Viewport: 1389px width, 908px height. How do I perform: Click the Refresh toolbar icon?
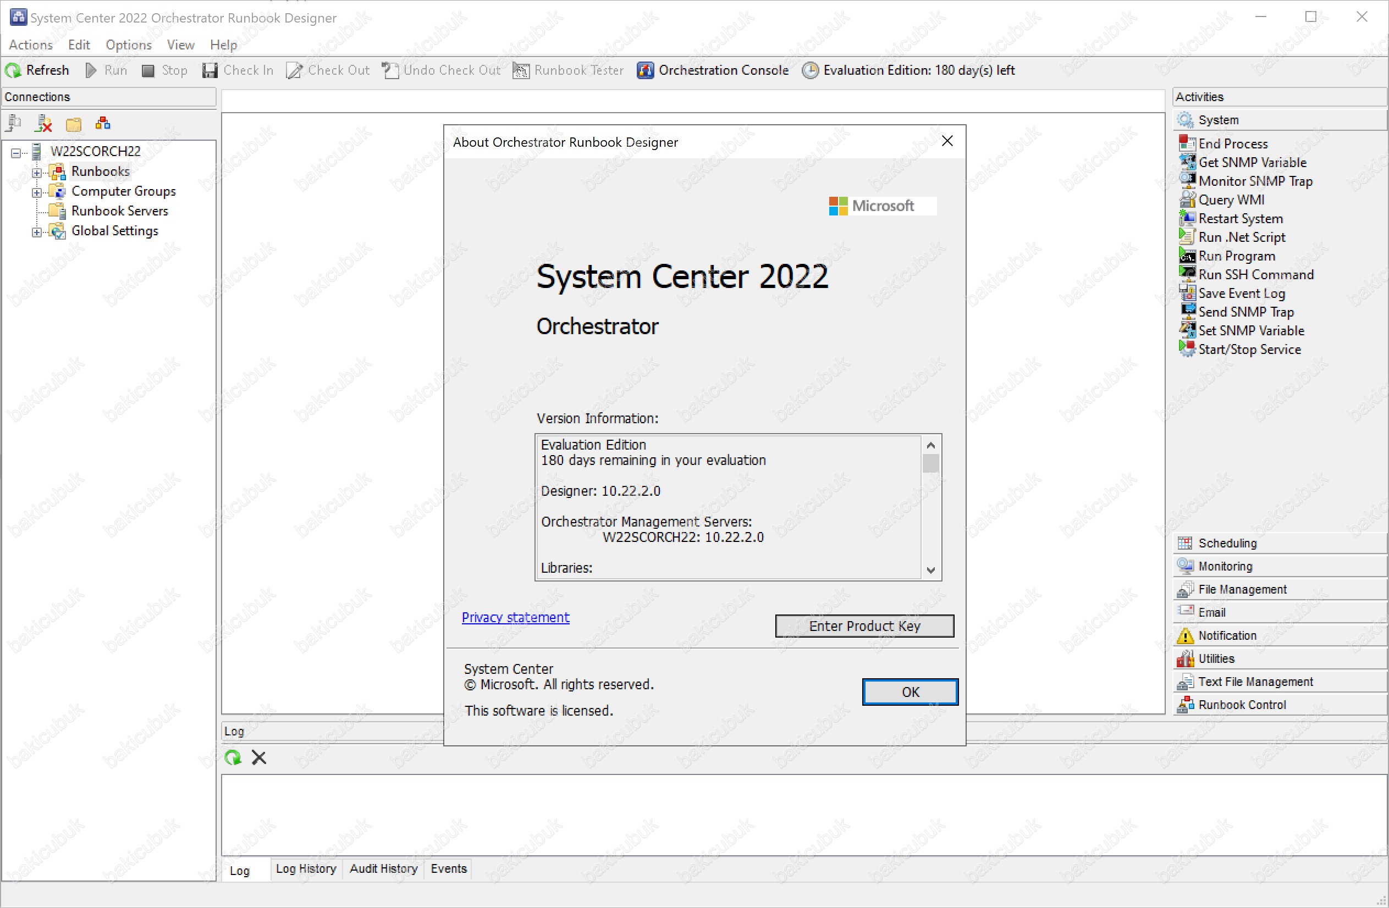point(13,70)
